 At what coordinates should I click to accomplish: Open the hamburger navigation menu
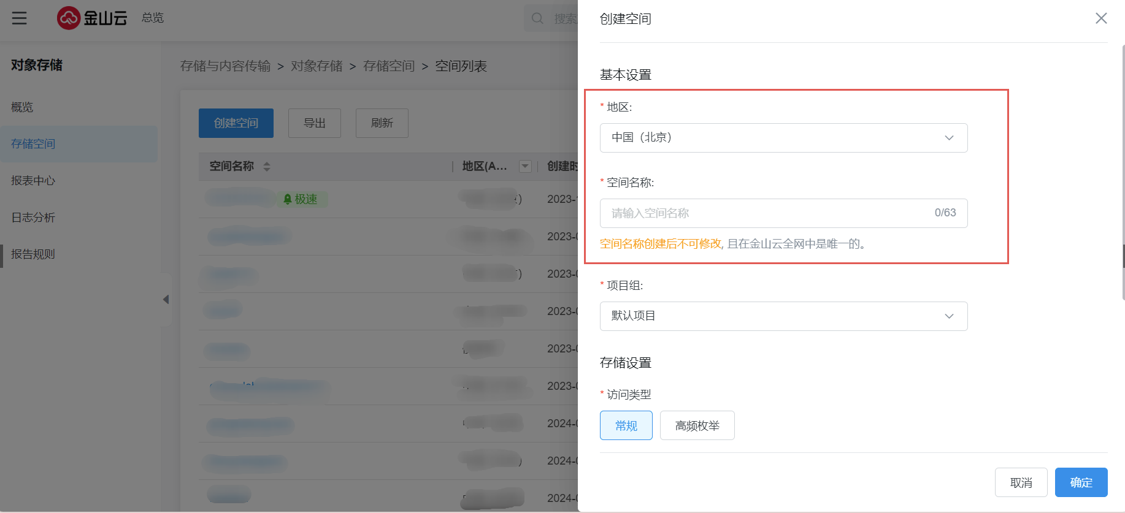(x=19, y=18)
